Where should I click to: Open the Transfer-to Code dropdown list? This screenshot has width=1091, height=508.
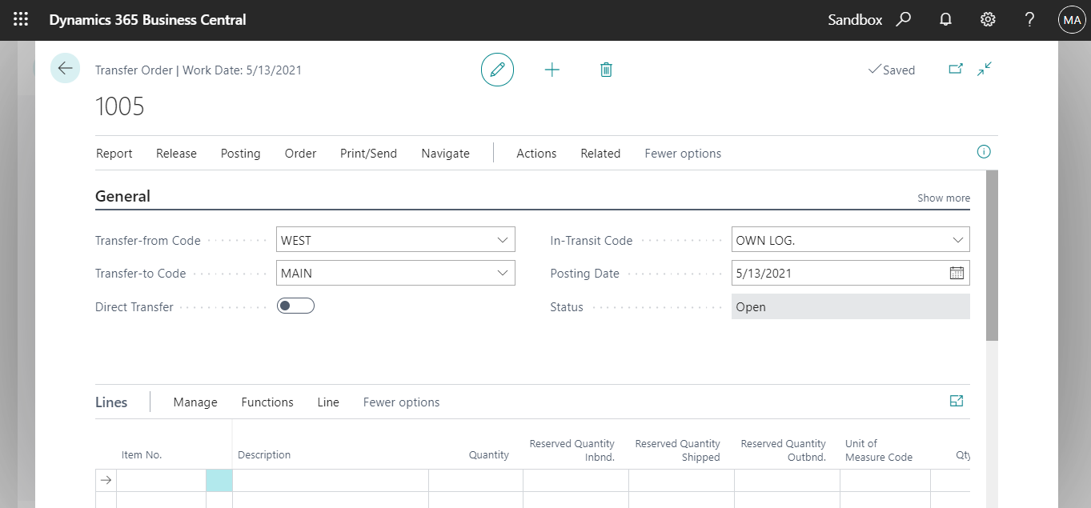(503, 273)
